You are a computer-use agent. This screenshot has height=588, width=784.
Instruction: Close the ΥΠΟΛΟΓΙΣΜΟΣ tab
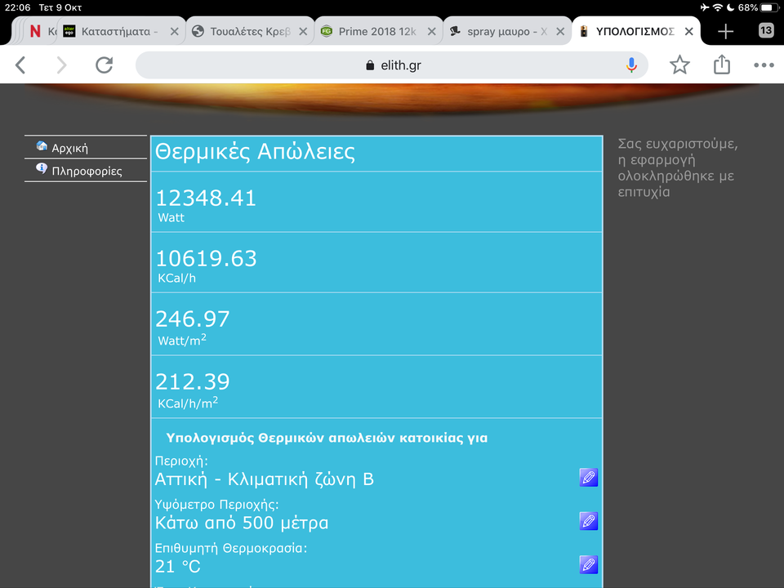[x=688, y=32]
